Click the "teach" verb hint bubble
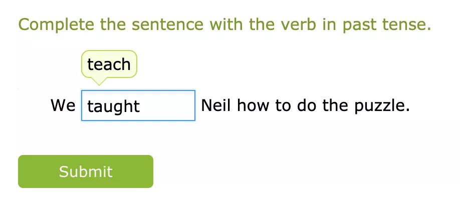460x209 pixels. coord(109,64)
